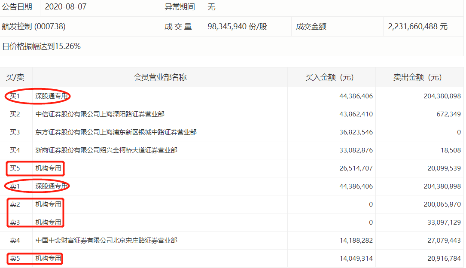Screen dimensions: 466x268
Task: Click 机构专用 in the 卖5 row
Action: point(48,259)
